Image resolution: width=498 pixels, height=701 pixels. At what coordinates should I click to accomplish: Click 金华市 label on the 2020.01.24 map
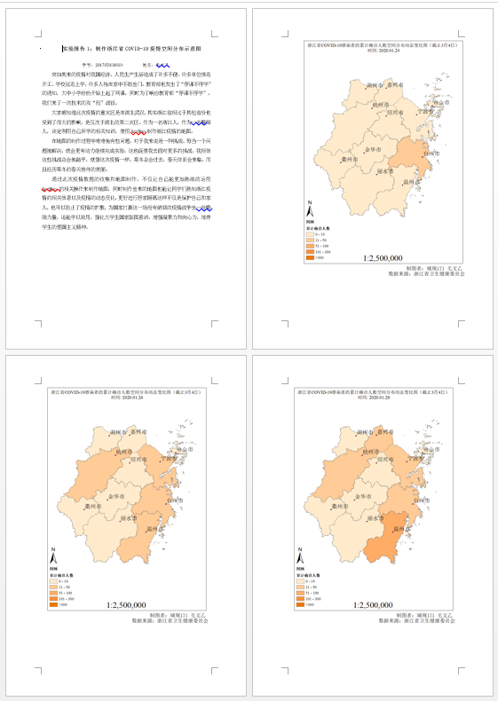tap(373, 150)
